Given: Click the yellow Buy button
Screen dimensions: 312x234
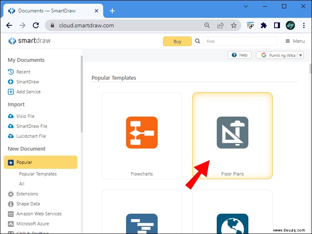Looking at the screenshot, I should coord(177,41).
